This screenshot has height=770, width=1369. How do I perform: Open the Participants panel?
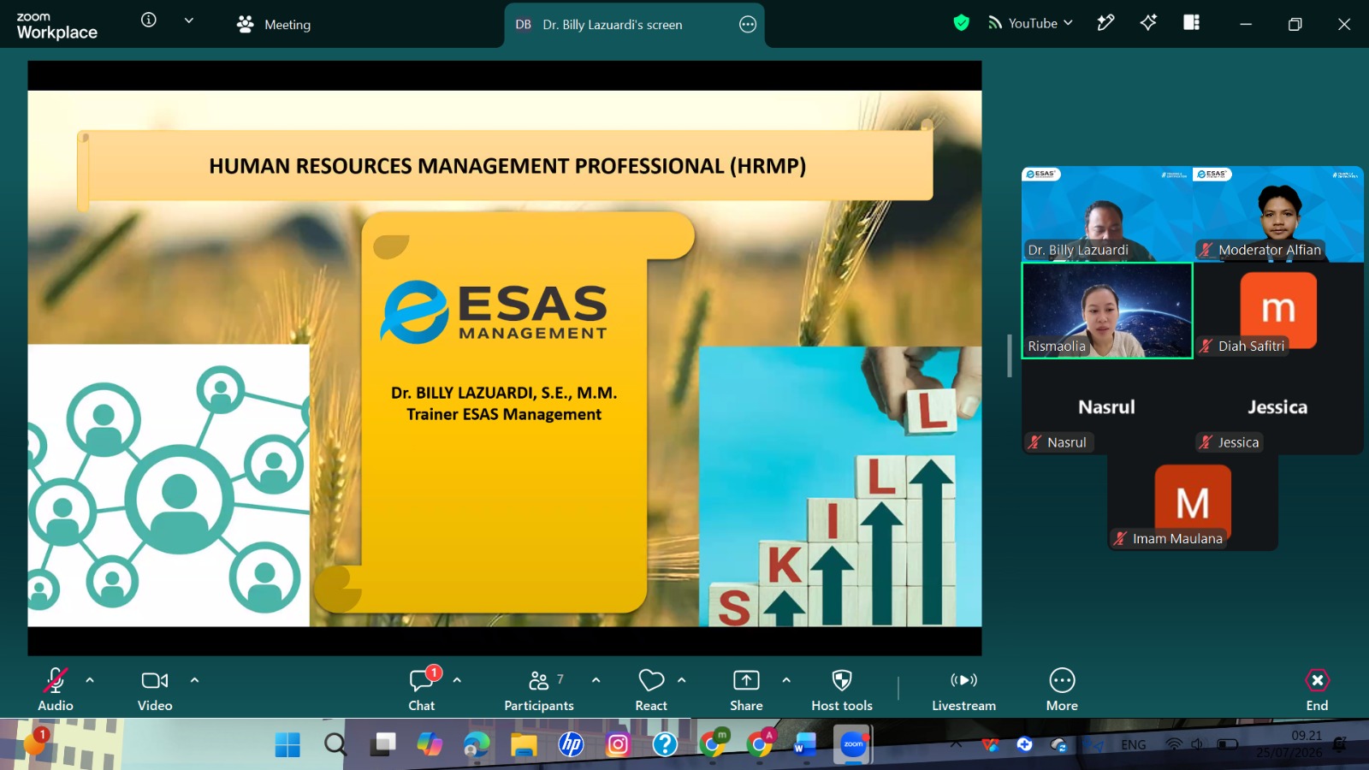[x=539, y=689]
